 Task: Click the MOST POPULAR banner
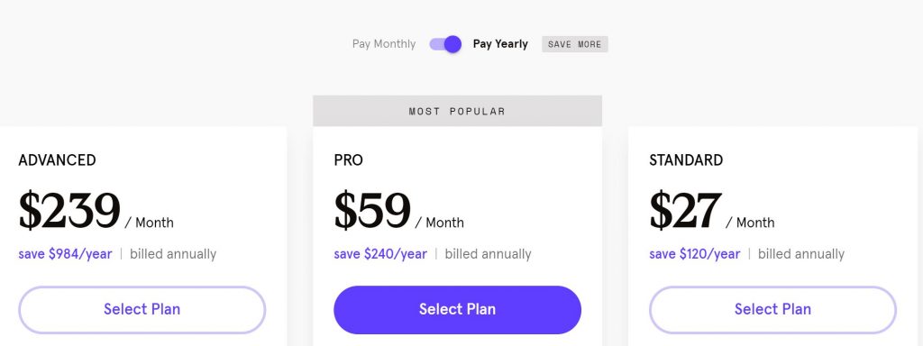tap(457, 111)
